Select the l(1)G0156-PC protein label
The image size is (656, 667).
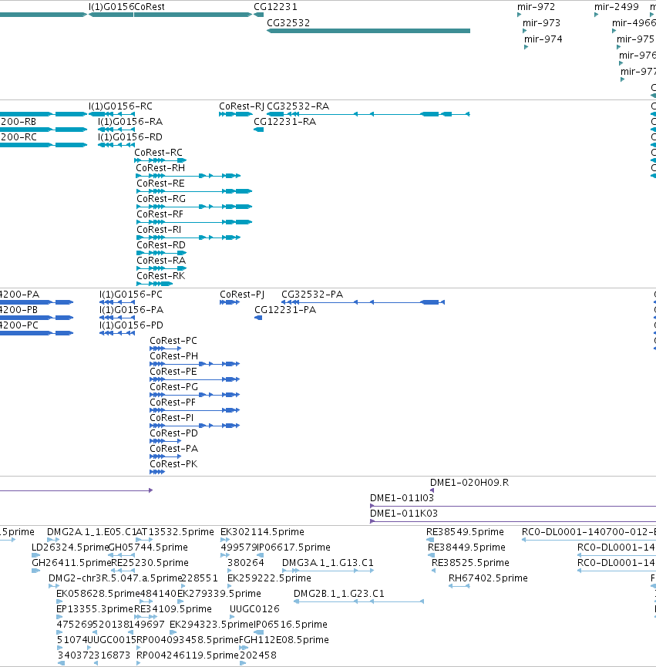(131, 295)
